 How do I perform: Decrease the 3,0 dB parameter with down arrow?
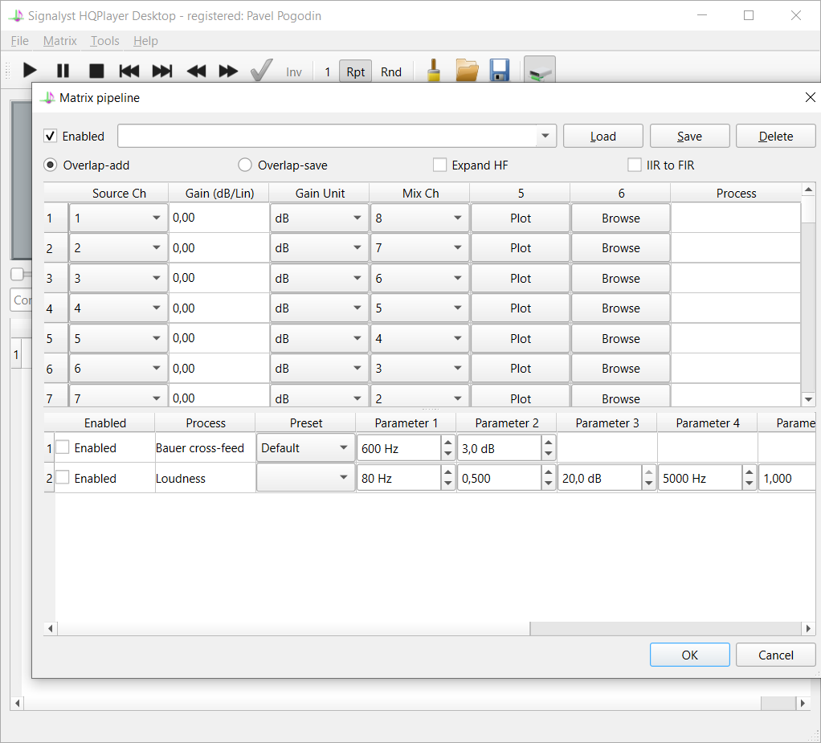[548, 454]
